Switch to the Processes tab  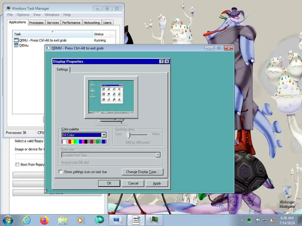coord(36,23)
